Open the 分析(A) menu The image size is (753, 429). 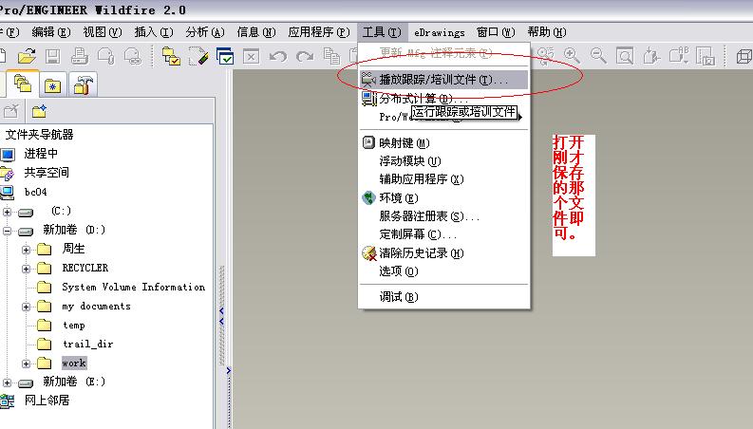[x=205, y=32]
